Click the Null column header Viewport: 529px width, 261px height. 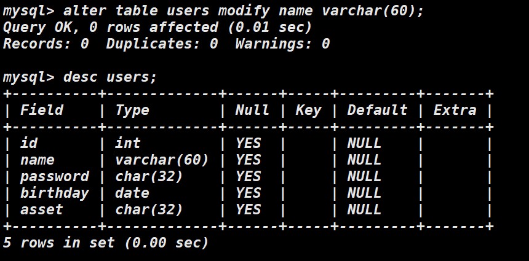pyautogui.click(x=252, y=111)
